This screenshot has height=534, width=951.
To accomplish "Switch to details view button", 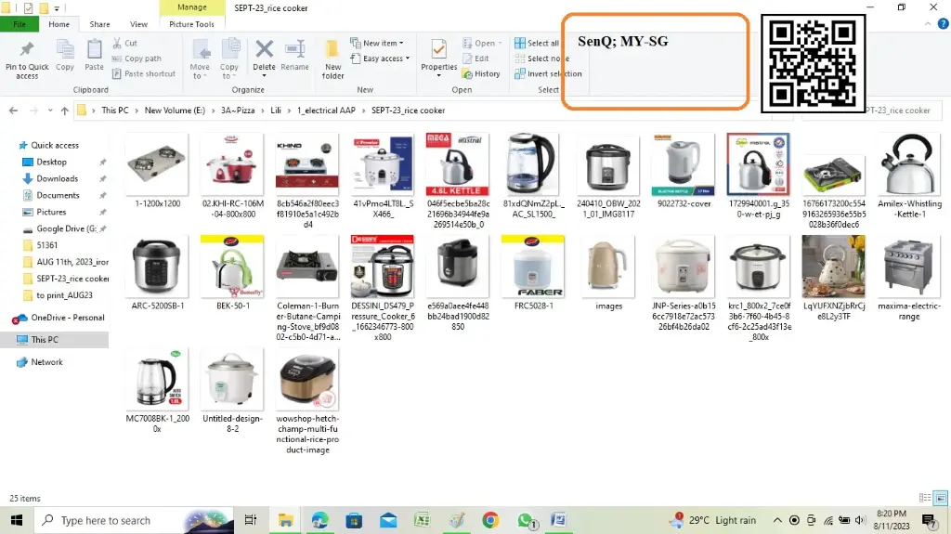I will click(925, 498).
